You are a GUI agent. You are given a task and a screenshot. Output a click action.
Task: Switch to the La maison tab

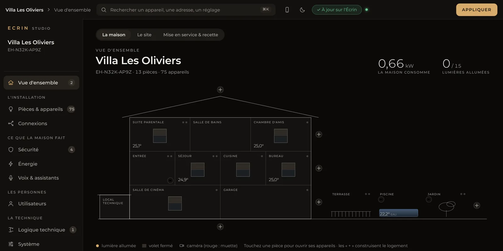click(114, 35)
